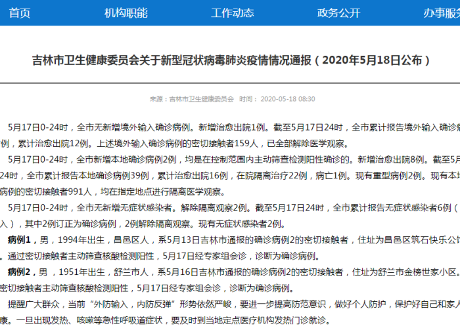Go to the 工作动态 section
This screenshot has width=460, height=328.
[x=233, y=13]
